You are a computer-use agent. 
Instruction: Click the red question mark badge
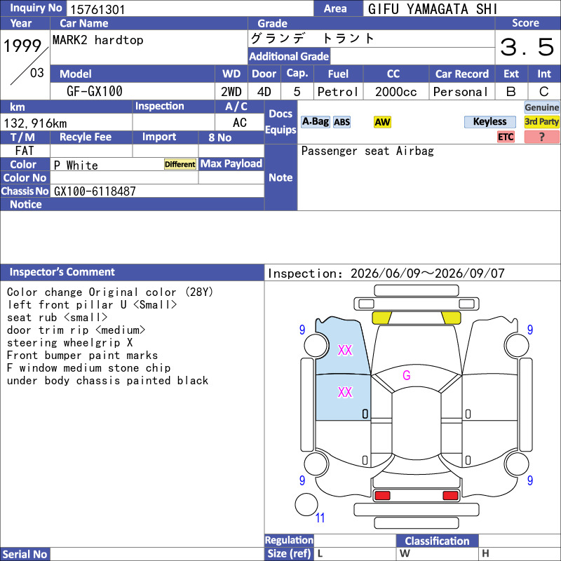(541, 137)
